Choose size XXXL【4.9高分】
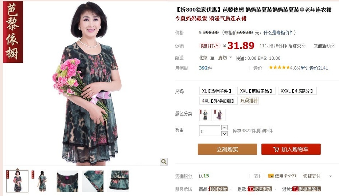The width and height of the screenshot is (339, 196). pos(297,91)
